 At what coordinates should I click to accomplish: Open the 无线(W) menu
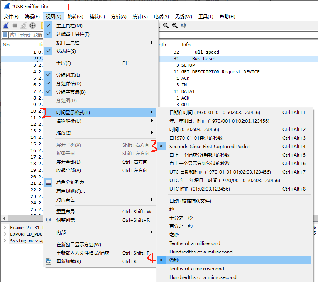pyautogui.click(x=184, y=17)
